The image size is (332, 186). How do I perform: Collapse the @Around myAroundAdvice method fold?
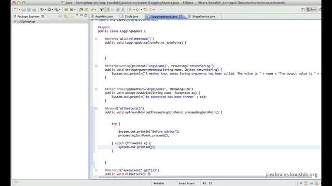[x=96, y=109]
